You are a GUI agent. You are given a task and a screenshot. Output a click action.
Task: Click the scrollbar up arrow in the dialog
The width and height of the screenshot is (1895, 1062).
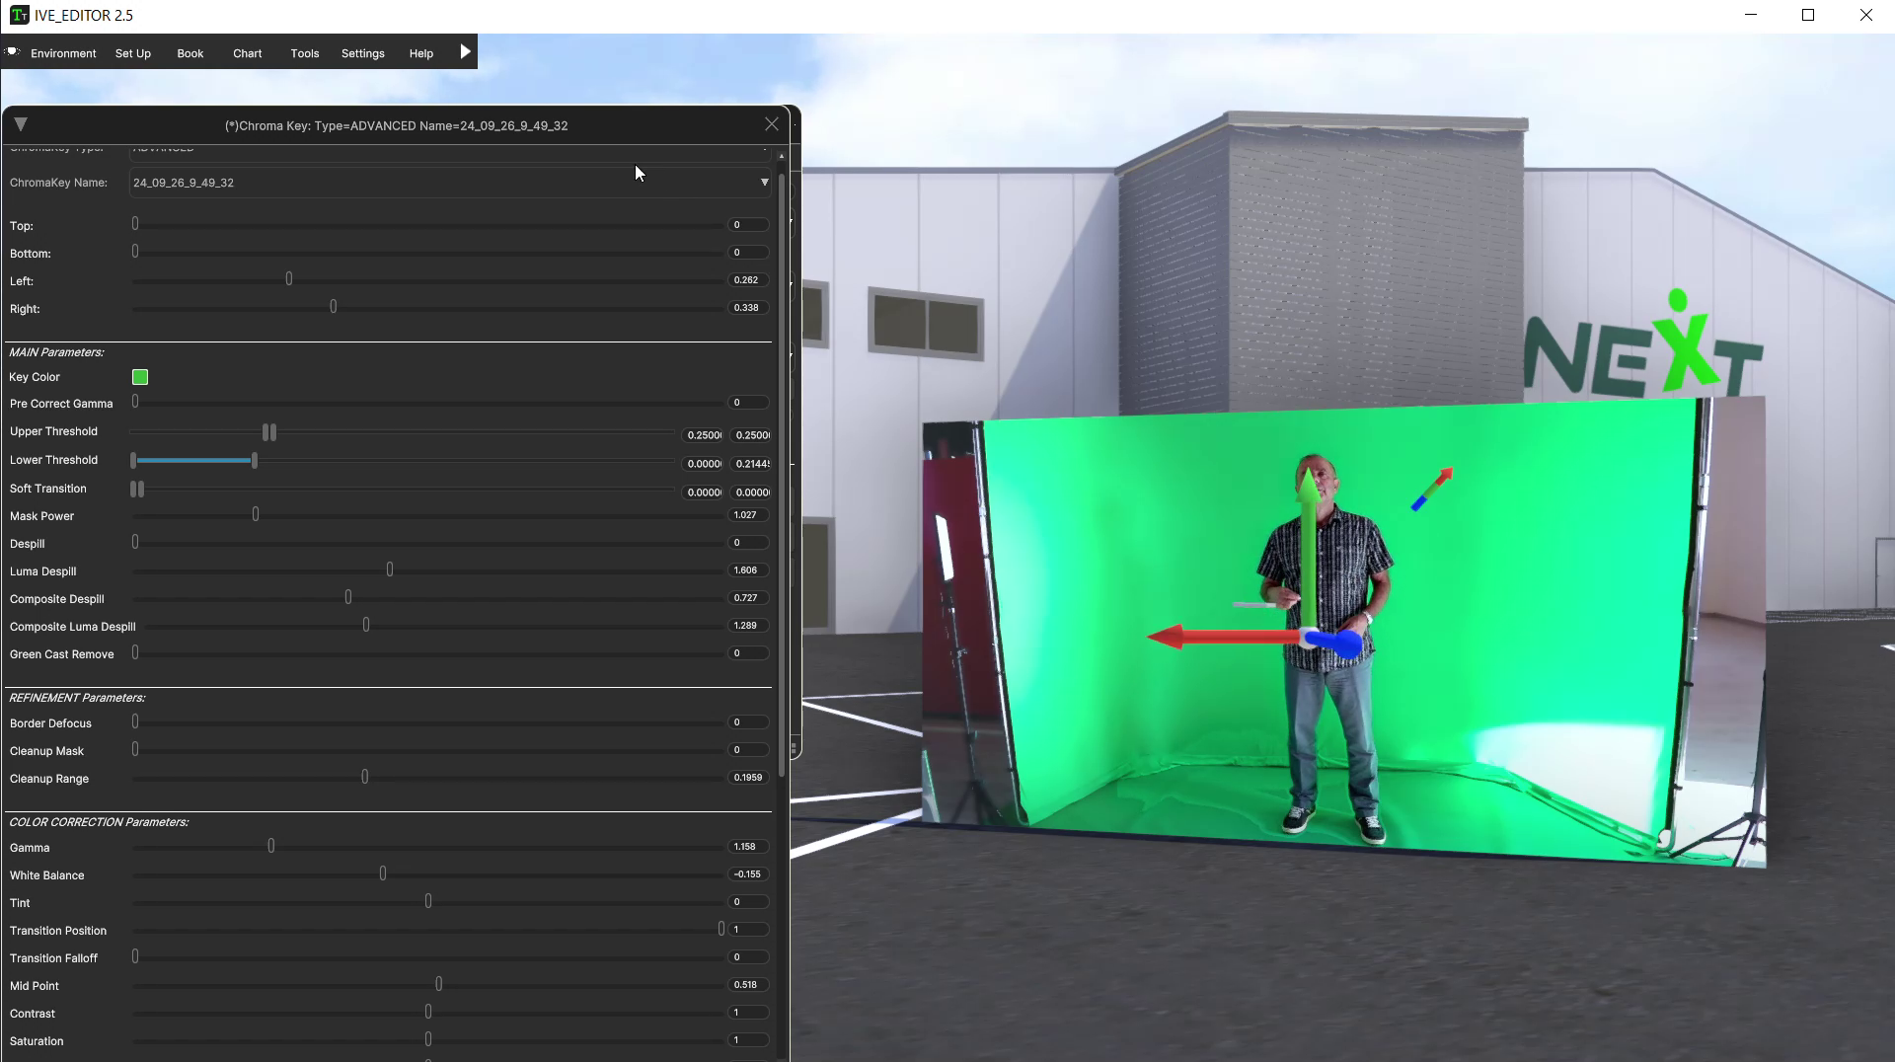(x=781, y=156)
